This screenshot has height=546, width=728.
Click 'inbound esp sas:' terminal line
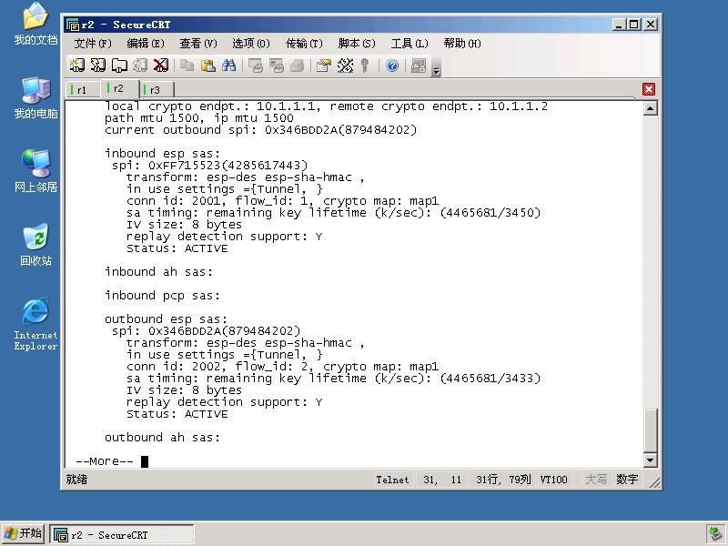click(x=162, y=154)
